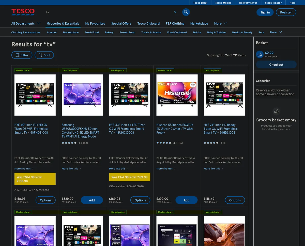Click the Checkout button
This screenshot has height=246, width=305.
click(x=276, y=65)
